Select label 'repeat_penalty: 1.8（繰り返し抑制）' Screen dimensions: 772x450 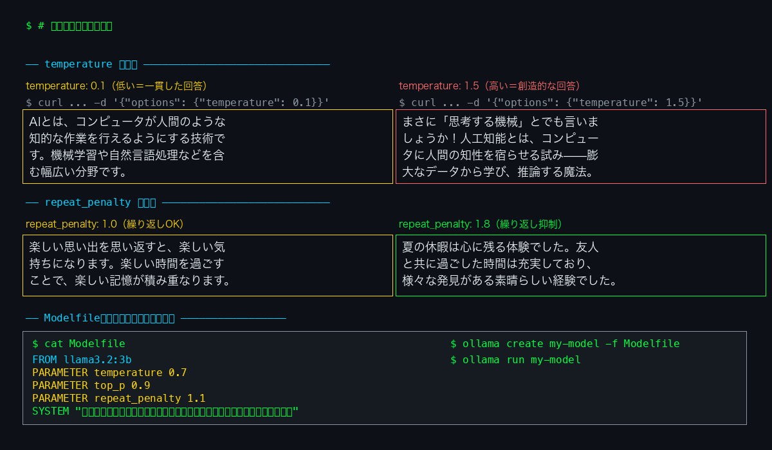481,224
